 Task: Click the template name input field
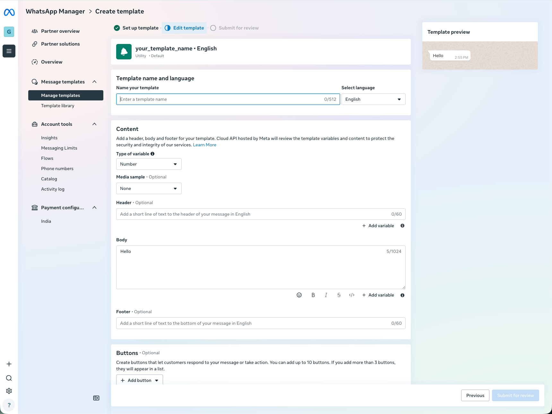click(221, 99)
